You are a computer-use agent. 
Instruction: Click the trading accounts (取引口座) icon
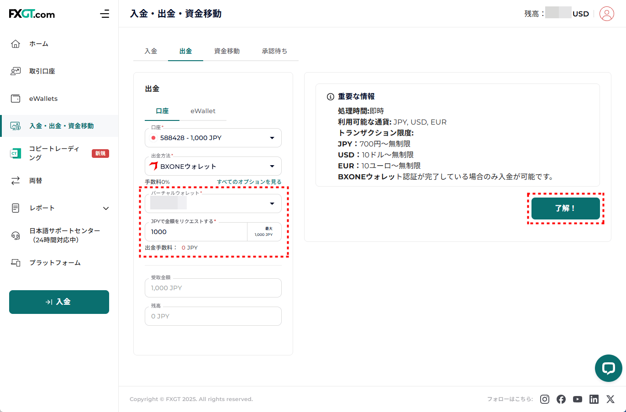16,71
